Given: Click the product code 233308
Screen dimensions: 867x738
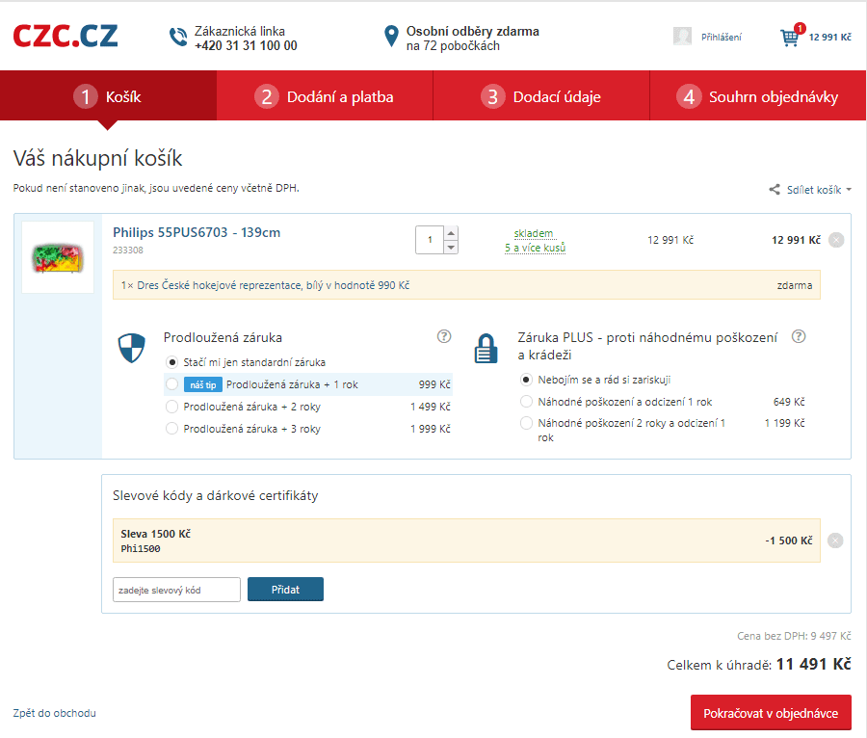Looking at the screenshot, I should tap(128, 250).
